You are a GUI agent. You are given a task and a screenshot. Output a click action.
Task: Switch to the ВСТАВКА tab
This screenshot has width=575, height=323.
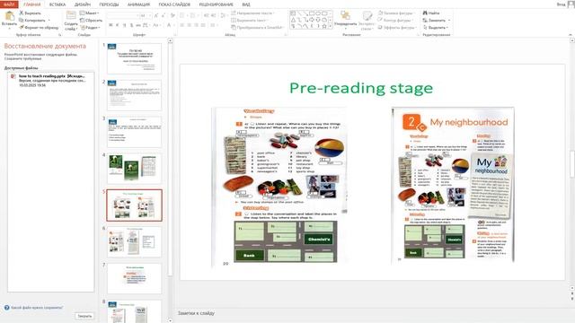click(x=57, y=4)
